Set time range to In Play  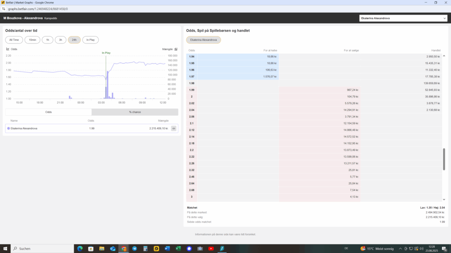(90, 40)
